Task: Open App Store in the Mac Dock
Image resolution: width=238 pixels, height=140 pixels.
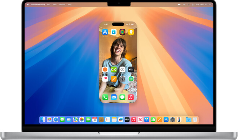Action: coord(166,120)
